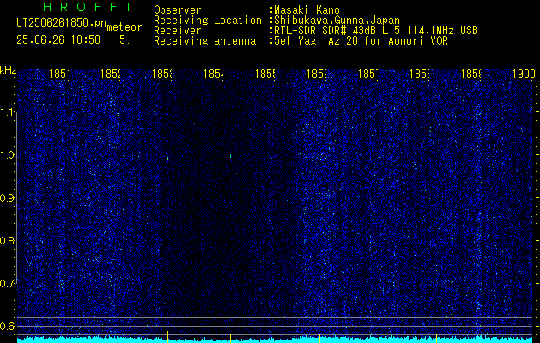Click the 1859 time marker
Image resolution: width=540 pixels, height=343 pixels.
471,74
